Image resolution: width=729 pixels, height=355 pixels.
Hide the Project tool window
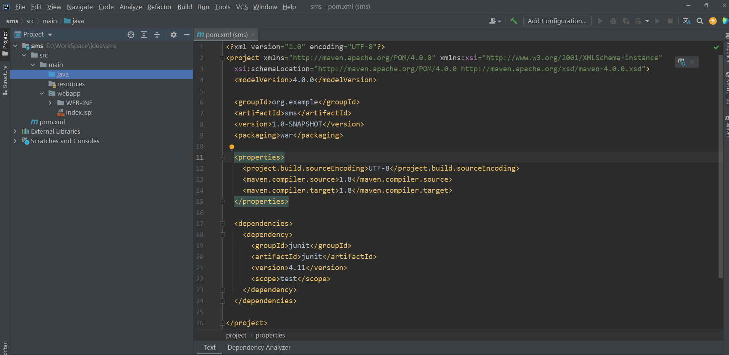click(x=187, y=35)
